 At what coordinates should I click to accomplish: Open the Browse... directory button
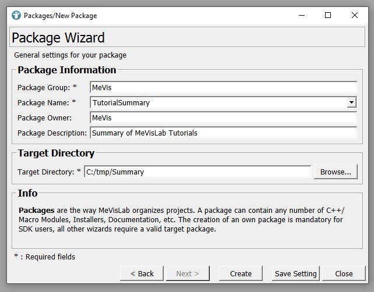336,172
